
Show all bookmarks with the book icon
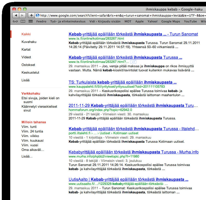(x=23, y=21)
